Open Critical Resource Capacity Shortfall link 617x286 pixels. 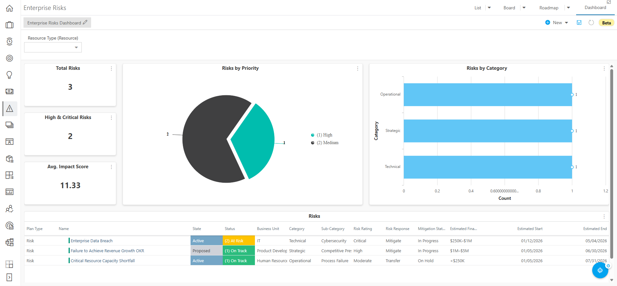click(x=103, y=261)
